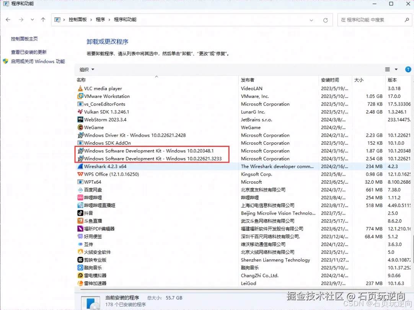The image size is (414, 310).
Task: Click the 斗鱼直播 icon
Action: [x=80, y=221]
